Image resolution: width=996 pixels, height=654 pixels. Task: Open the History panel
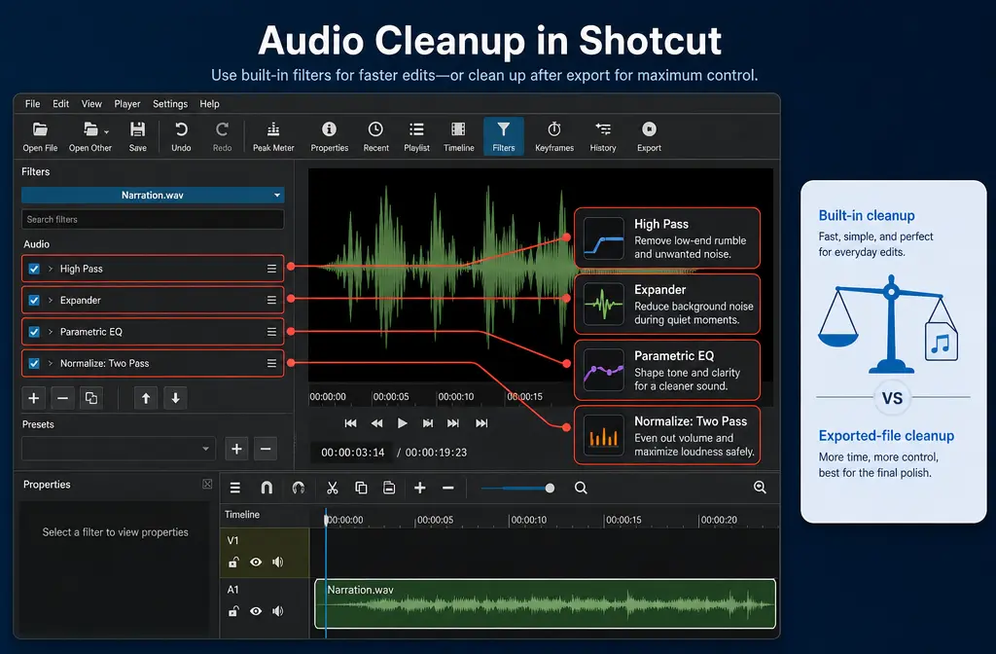tap(603, 136)
